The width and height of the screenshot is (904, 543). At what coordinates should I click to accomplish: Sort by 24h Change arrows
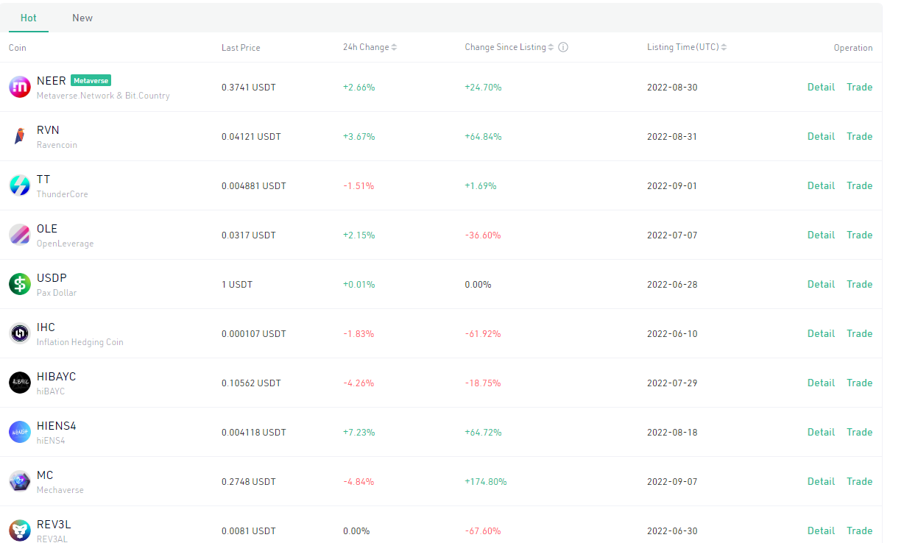[394, 47]
